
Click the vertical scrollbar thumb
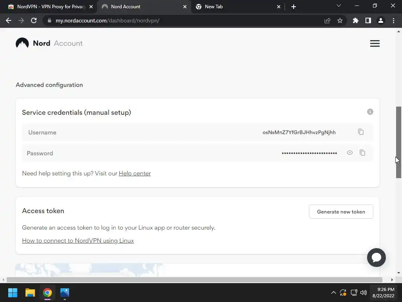tap(399, 142)
